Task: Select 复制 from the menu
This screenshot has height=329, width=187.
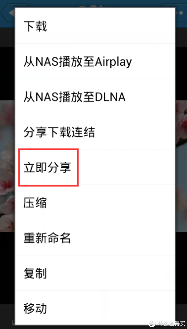Action: (95, 273)
